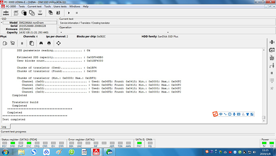This screenshot has width=276, height=156.
Task: Click the stop square button in toolbar
Action: tap(77, 13)
